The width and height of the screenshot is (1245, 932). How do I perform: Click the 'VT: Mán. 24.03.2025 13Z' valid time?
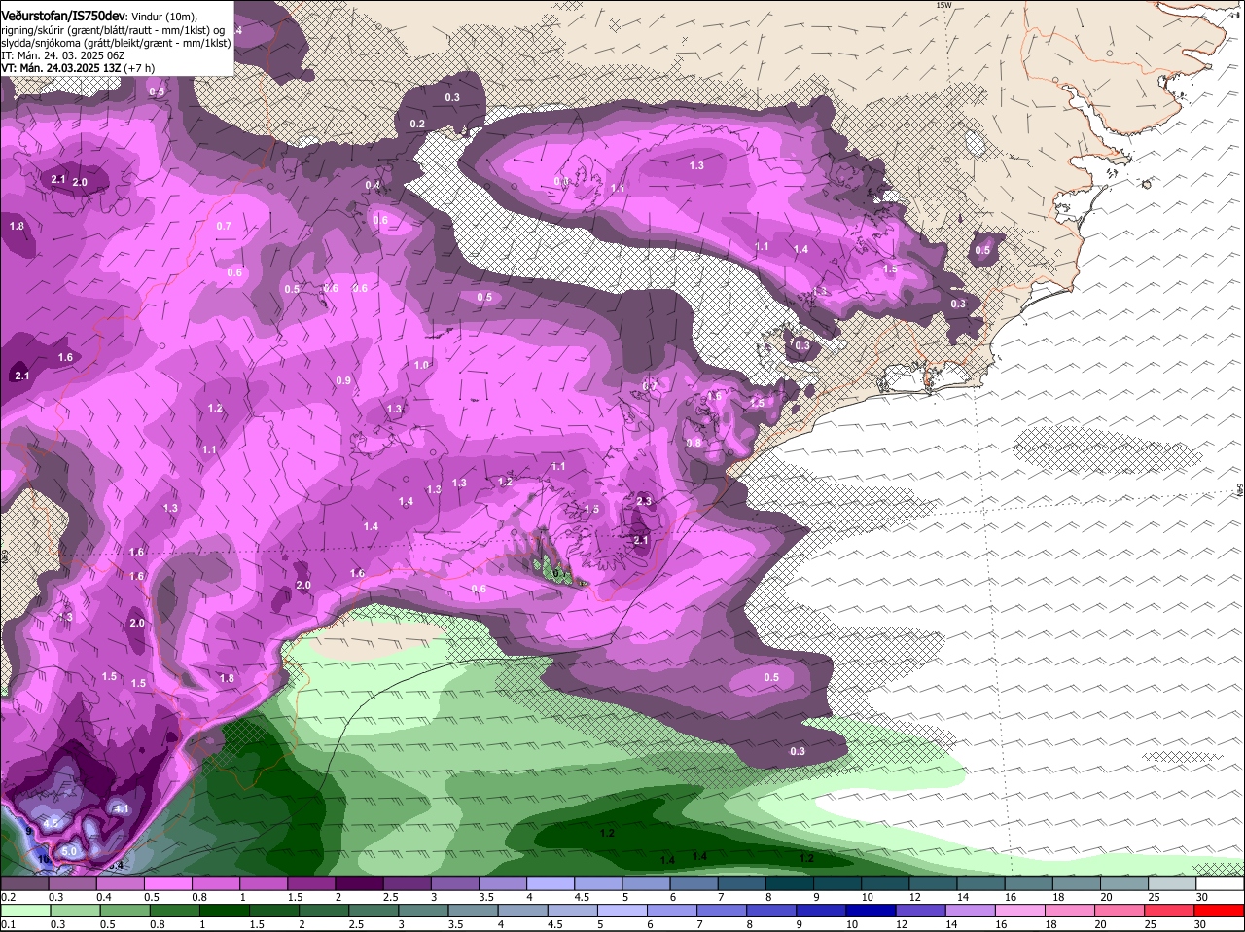pos(60,68)
